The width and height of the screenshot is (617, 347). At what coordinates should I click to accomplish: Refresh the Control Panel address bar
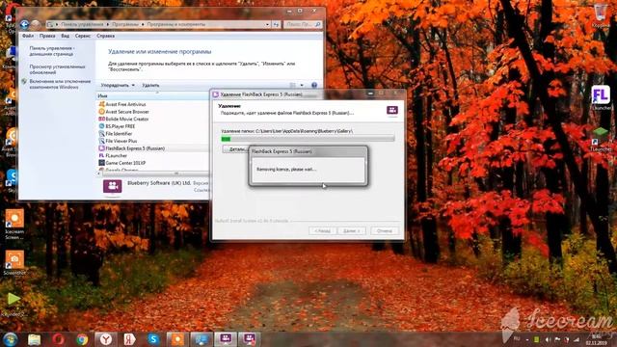(277, 24)
